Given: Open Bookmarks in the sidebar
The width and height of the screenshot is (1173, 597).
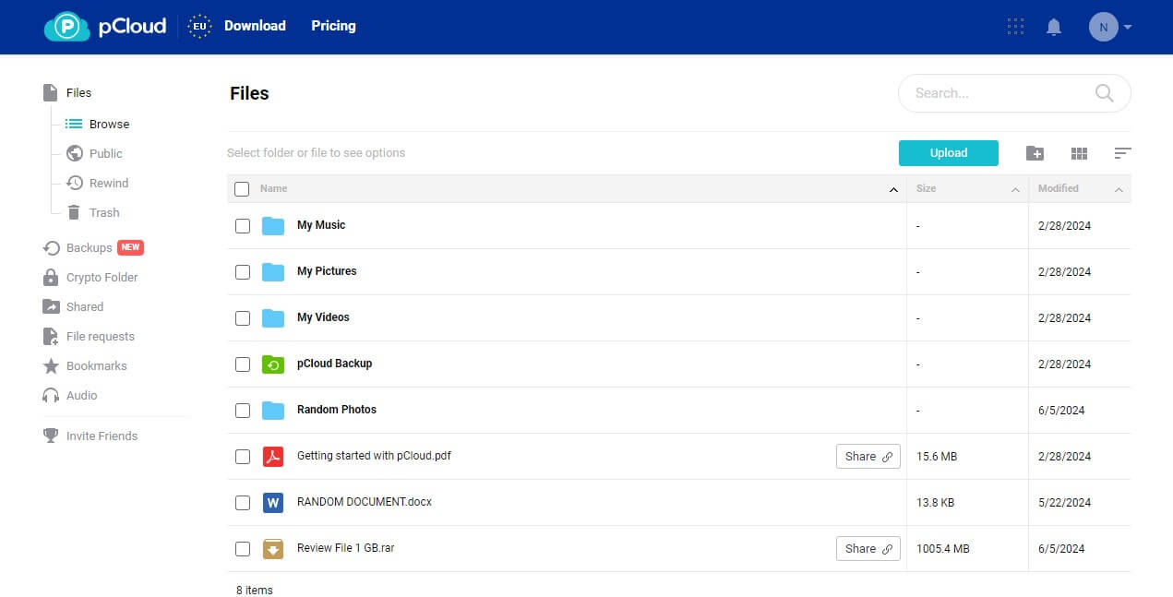Looking at the screenshot, I should (x=97, y=365).
